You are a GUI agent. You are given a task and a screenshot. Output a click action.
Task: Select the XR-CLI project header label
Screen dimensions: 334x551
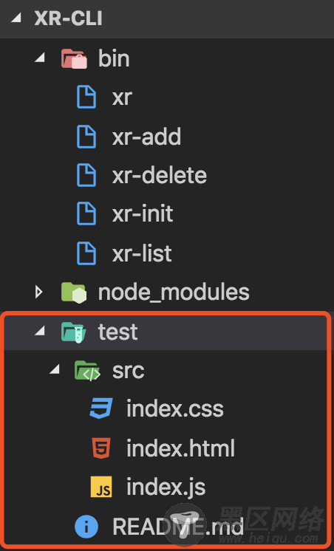68,18
